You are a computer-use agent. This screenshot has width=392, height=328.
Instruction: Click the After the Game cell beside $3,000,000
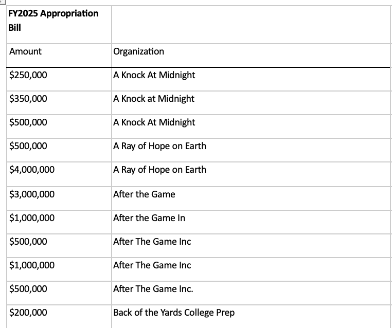click(144, 194)
